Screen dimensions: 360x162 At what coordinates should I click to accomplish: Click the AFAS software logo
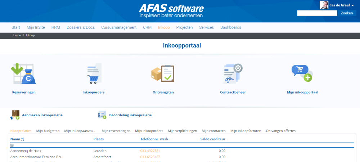(171, 11)
